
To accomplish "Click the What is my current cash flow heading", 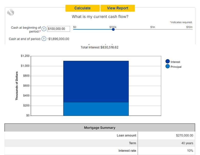I will tap(100, 17).
